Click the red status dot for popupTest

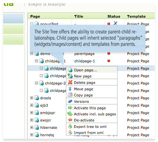[109, 24]
